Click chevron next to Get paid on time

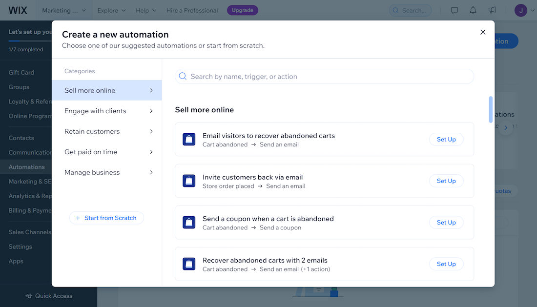click(x=151, y=152)
